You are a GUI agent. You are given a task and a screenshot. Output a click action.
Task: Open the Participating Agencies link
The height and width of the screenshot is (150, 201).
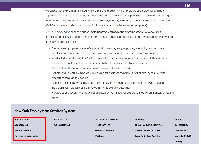pyautogui.click(x=26, y=136)
